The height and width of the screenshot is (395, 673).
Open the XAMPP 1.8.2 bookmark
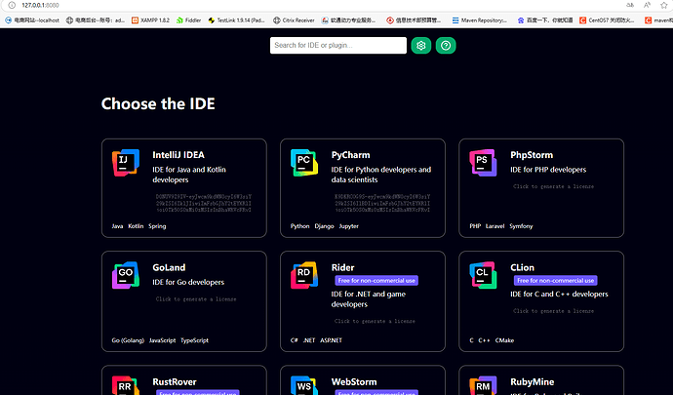(x=150, y=20)
